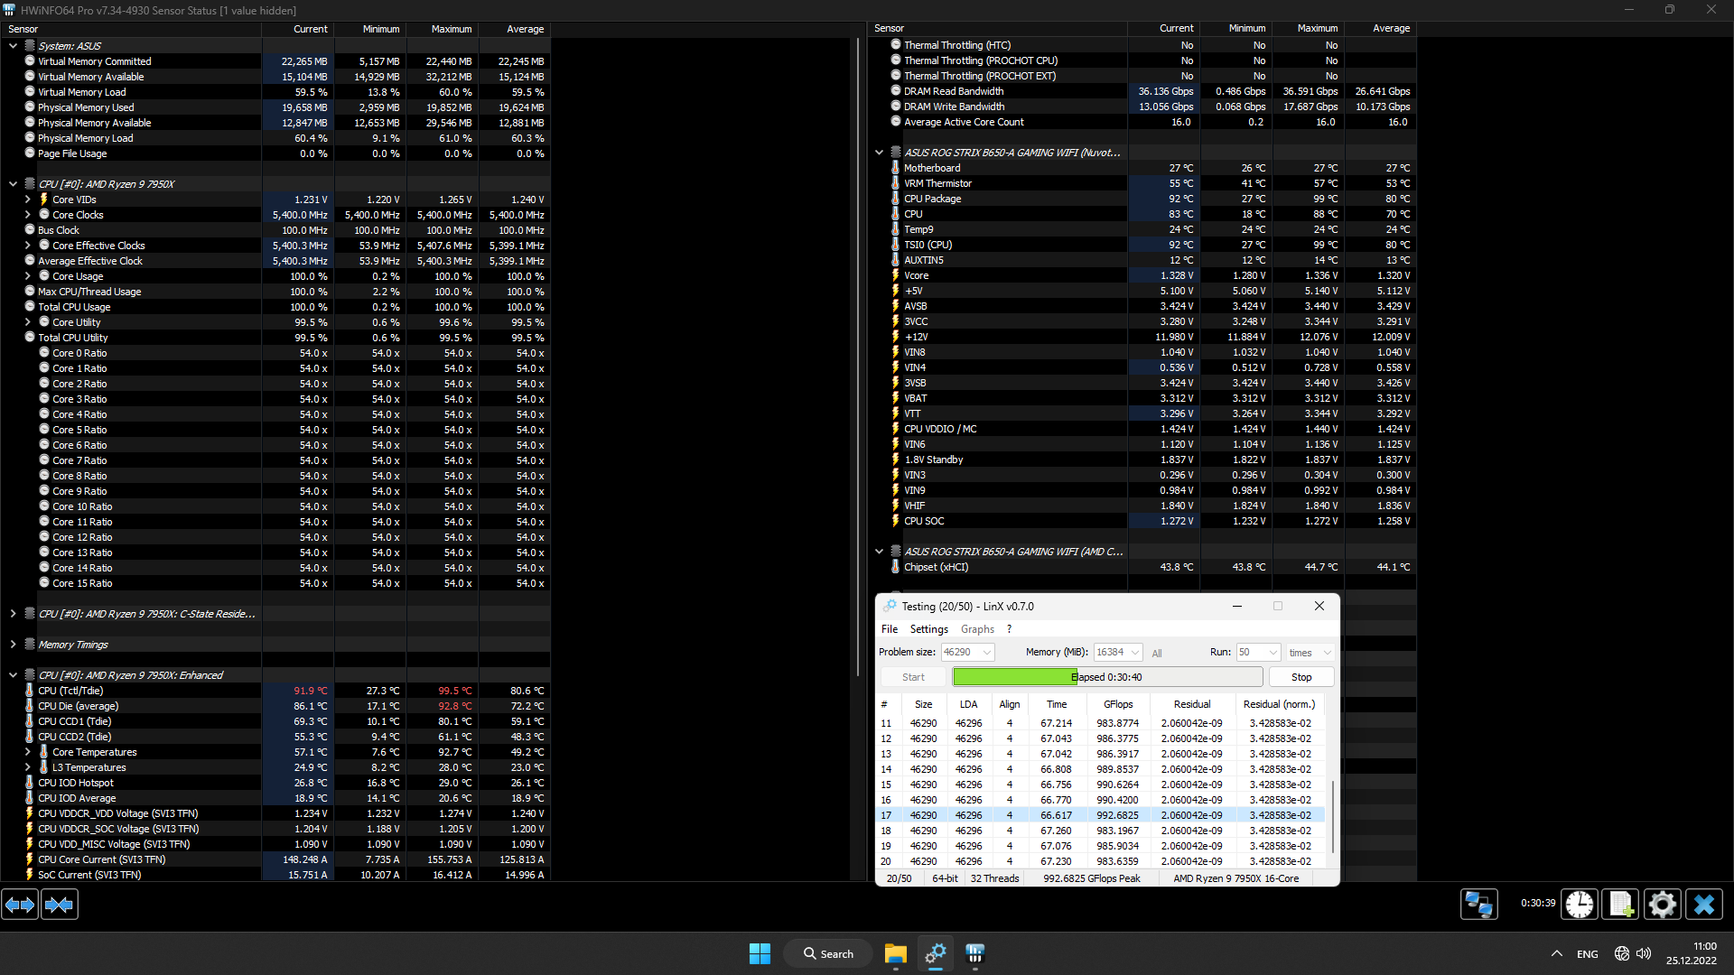This screenshot has height=975, width=1734.
Task: Start logging with the sheet-plus icon
Action: pos(1620,905)
